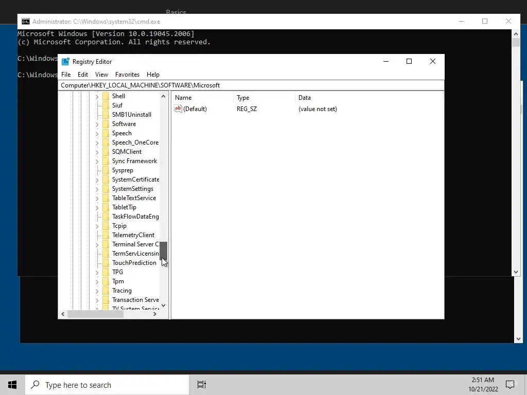Click the SQMClient folder icon
Screen dimensions: 527x395
point(106,152)
